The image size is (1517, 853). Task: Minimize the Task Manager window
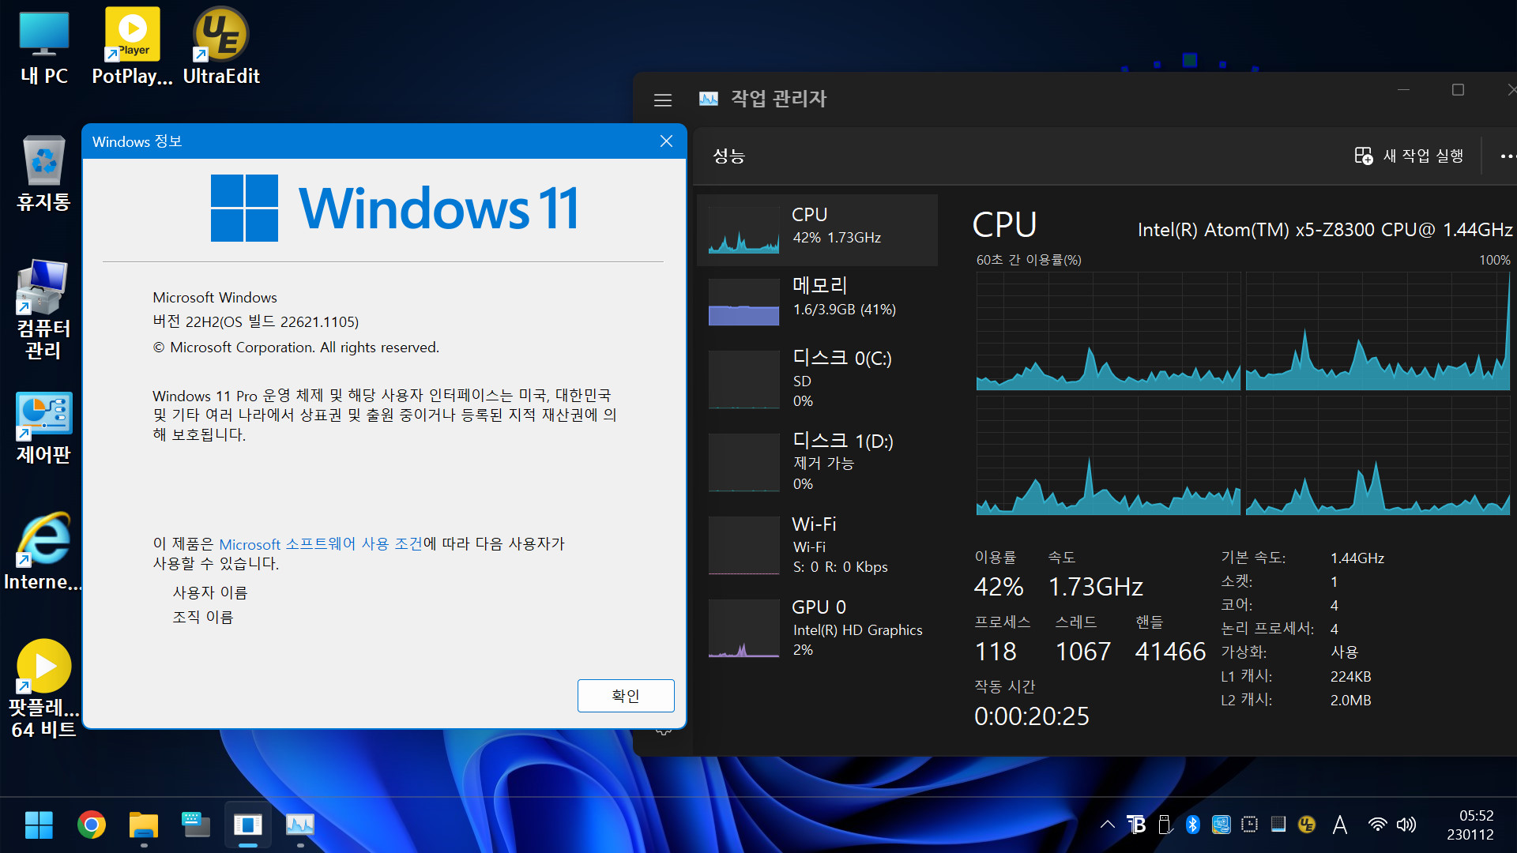pos(1403,90)
